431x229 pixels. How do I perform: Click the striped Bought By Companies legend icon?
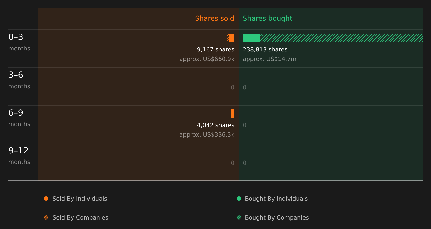click(239, 217)
